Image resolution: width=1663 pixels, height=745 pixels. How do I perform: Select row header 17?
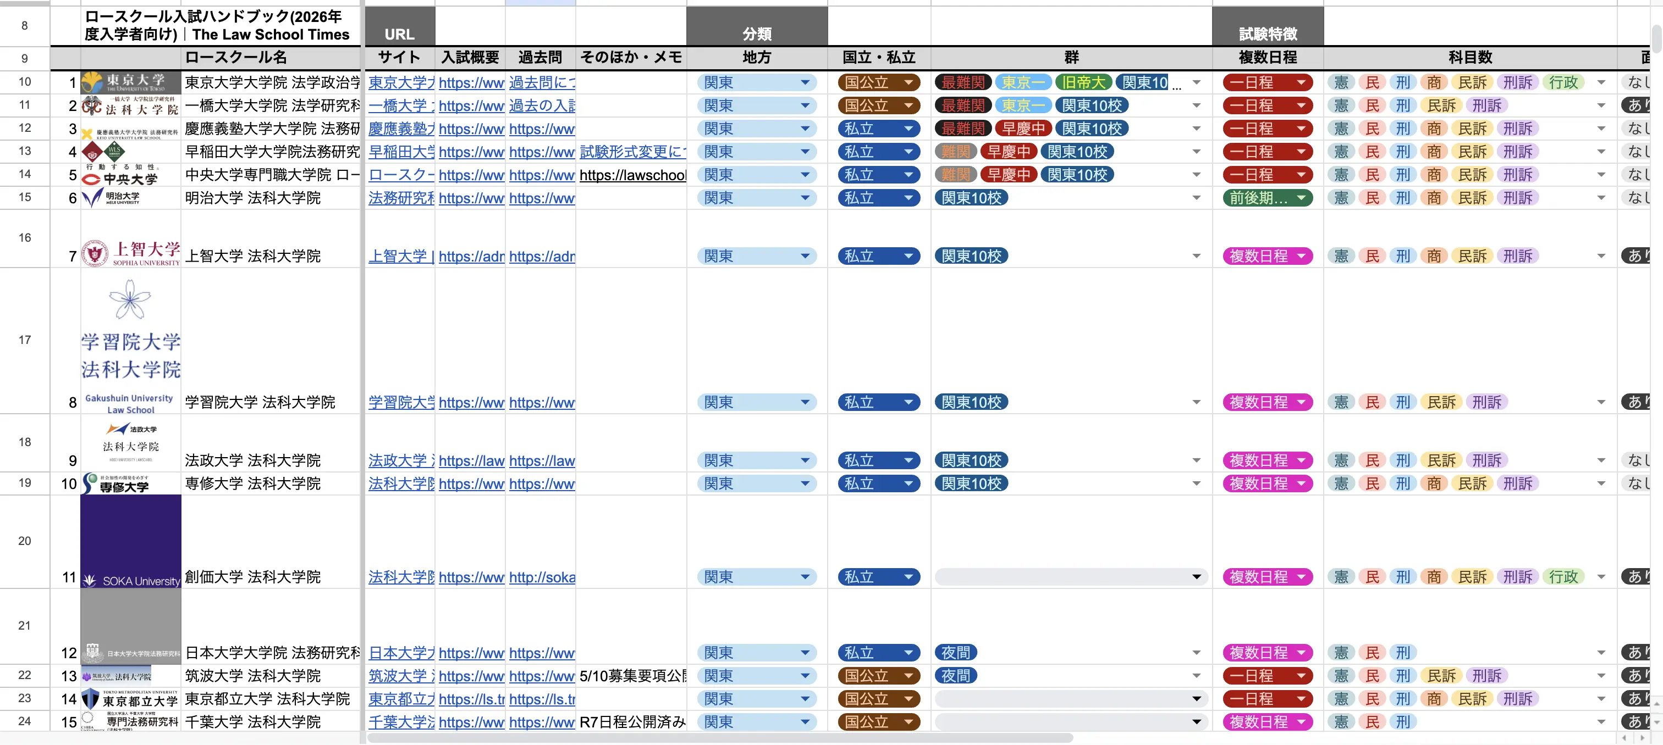(25, 341)
